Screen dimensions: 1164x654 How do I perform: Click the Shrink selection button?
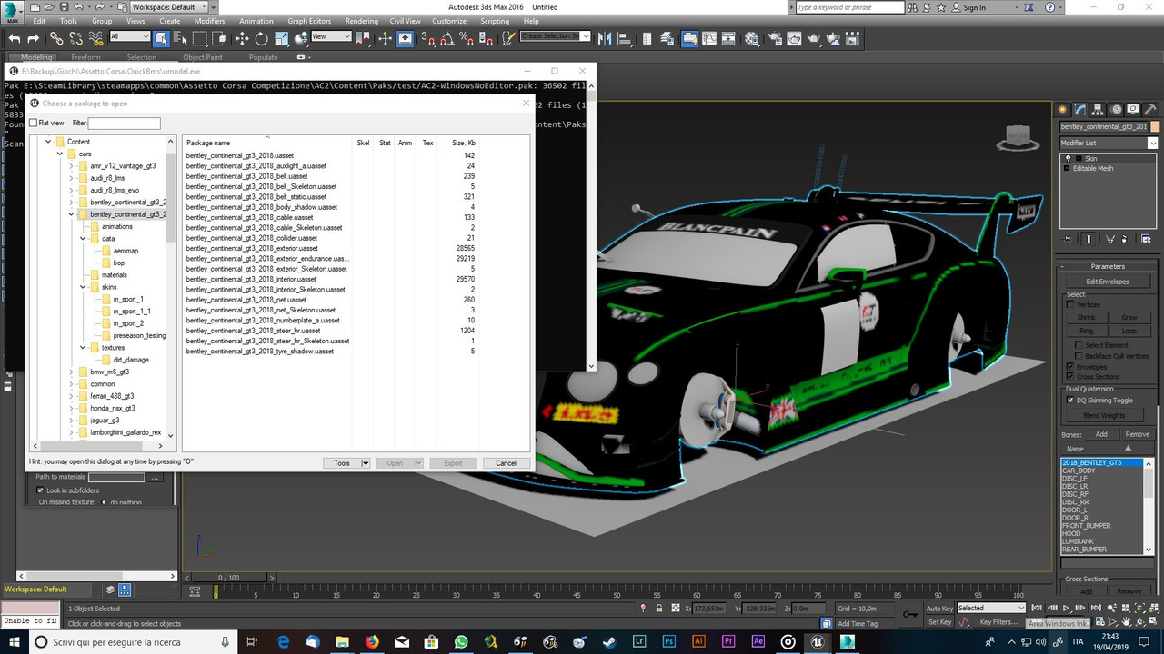1087,317
